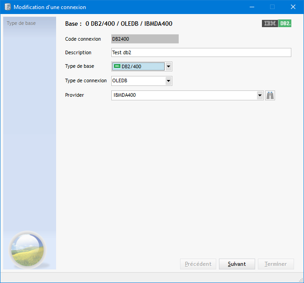
Task: Click the green DB2 icon in Type de base
Action: 117,66
